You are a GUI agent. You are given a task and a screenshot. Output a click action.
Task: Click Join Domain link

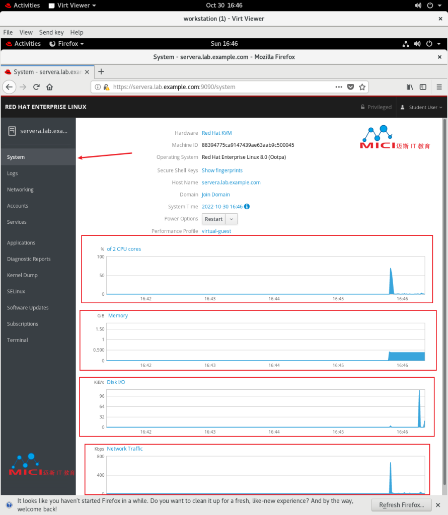(x=215, y=195)
